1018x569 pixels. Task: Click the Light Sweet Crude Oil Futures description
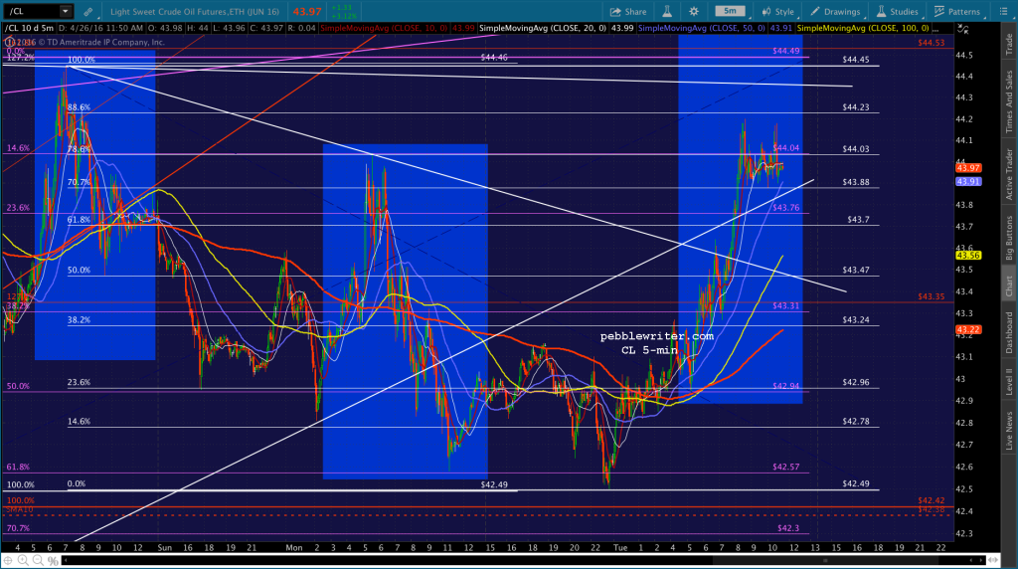(x=195, y=12)
